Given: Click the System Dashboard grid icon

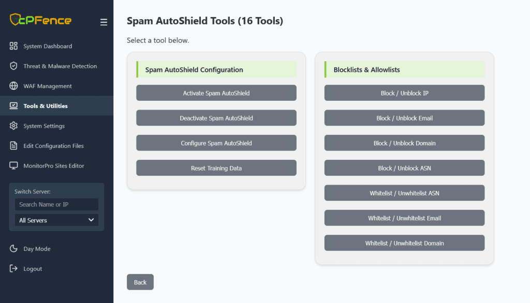Looking at the screenshot, I should point(14,46).
